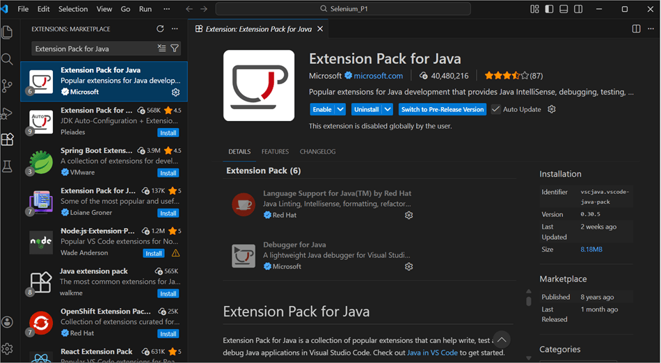Install Node.js Extension Pack

pos(154,254)
